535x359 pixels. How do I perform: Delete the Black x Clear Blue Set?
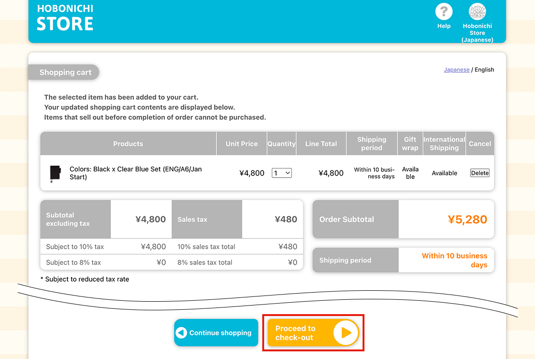click(480, 173)
